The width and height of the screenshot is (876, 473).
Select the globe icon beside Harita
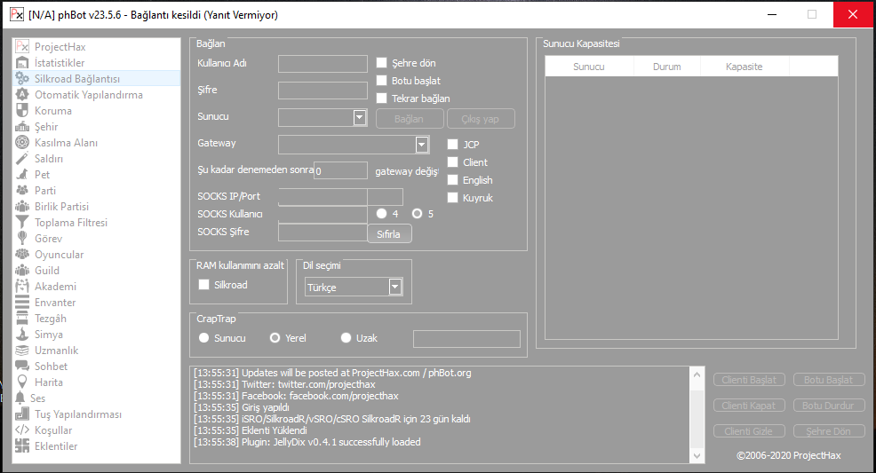(x=22, y=382)
